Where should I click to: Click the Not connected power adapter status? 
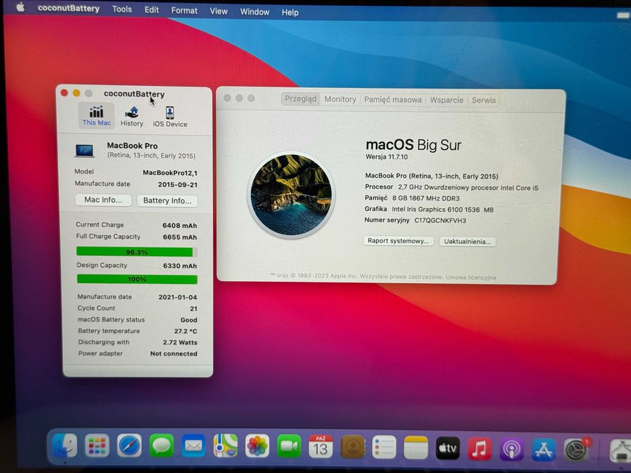[x=174, y=354]
